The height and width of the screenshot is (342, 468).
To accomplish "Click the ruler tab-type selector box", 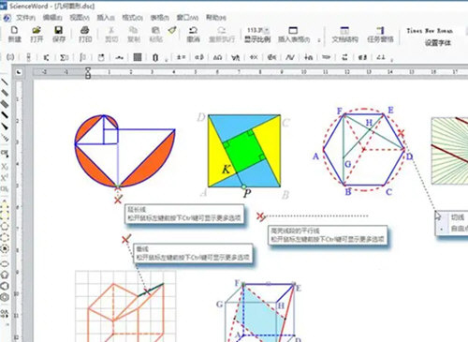I will click(x=19, y=72).
